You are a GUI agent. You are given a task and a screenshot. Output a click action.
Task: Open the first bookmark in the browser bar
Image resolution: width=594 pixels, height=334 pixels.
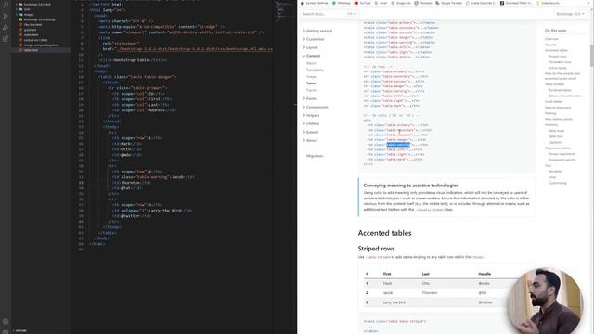[x=315, y=3]
